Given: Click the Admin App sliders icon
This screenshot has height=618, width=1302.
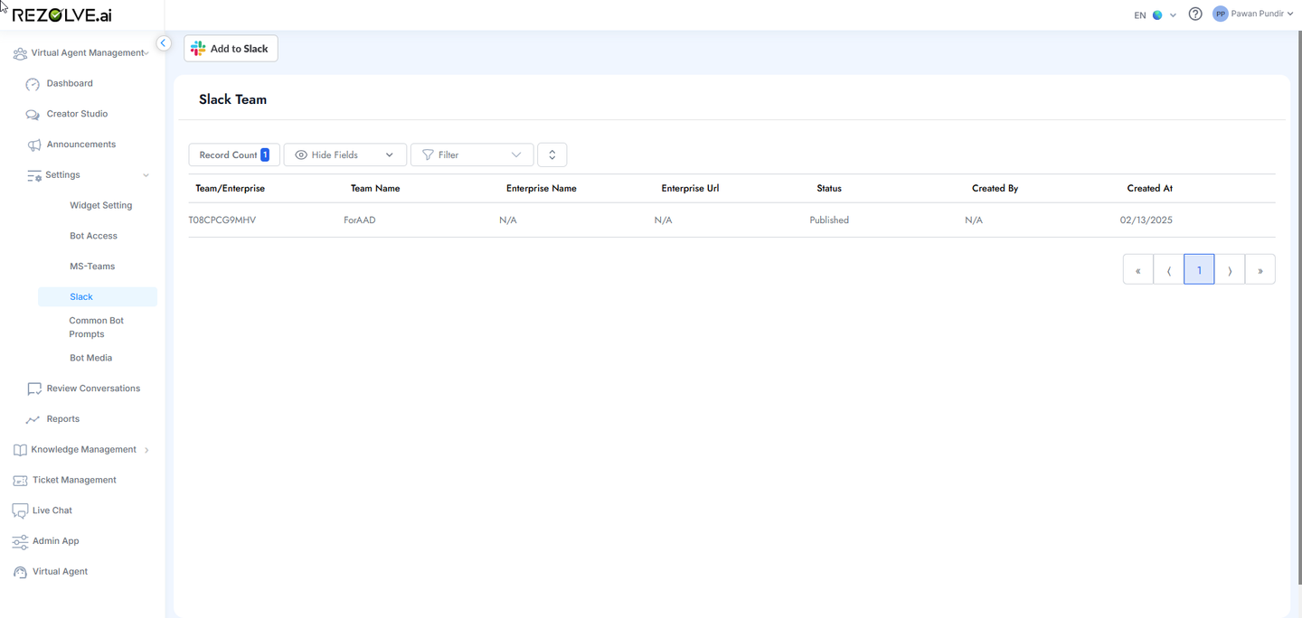Looking at the screenshot, I should tap(20, 542).
